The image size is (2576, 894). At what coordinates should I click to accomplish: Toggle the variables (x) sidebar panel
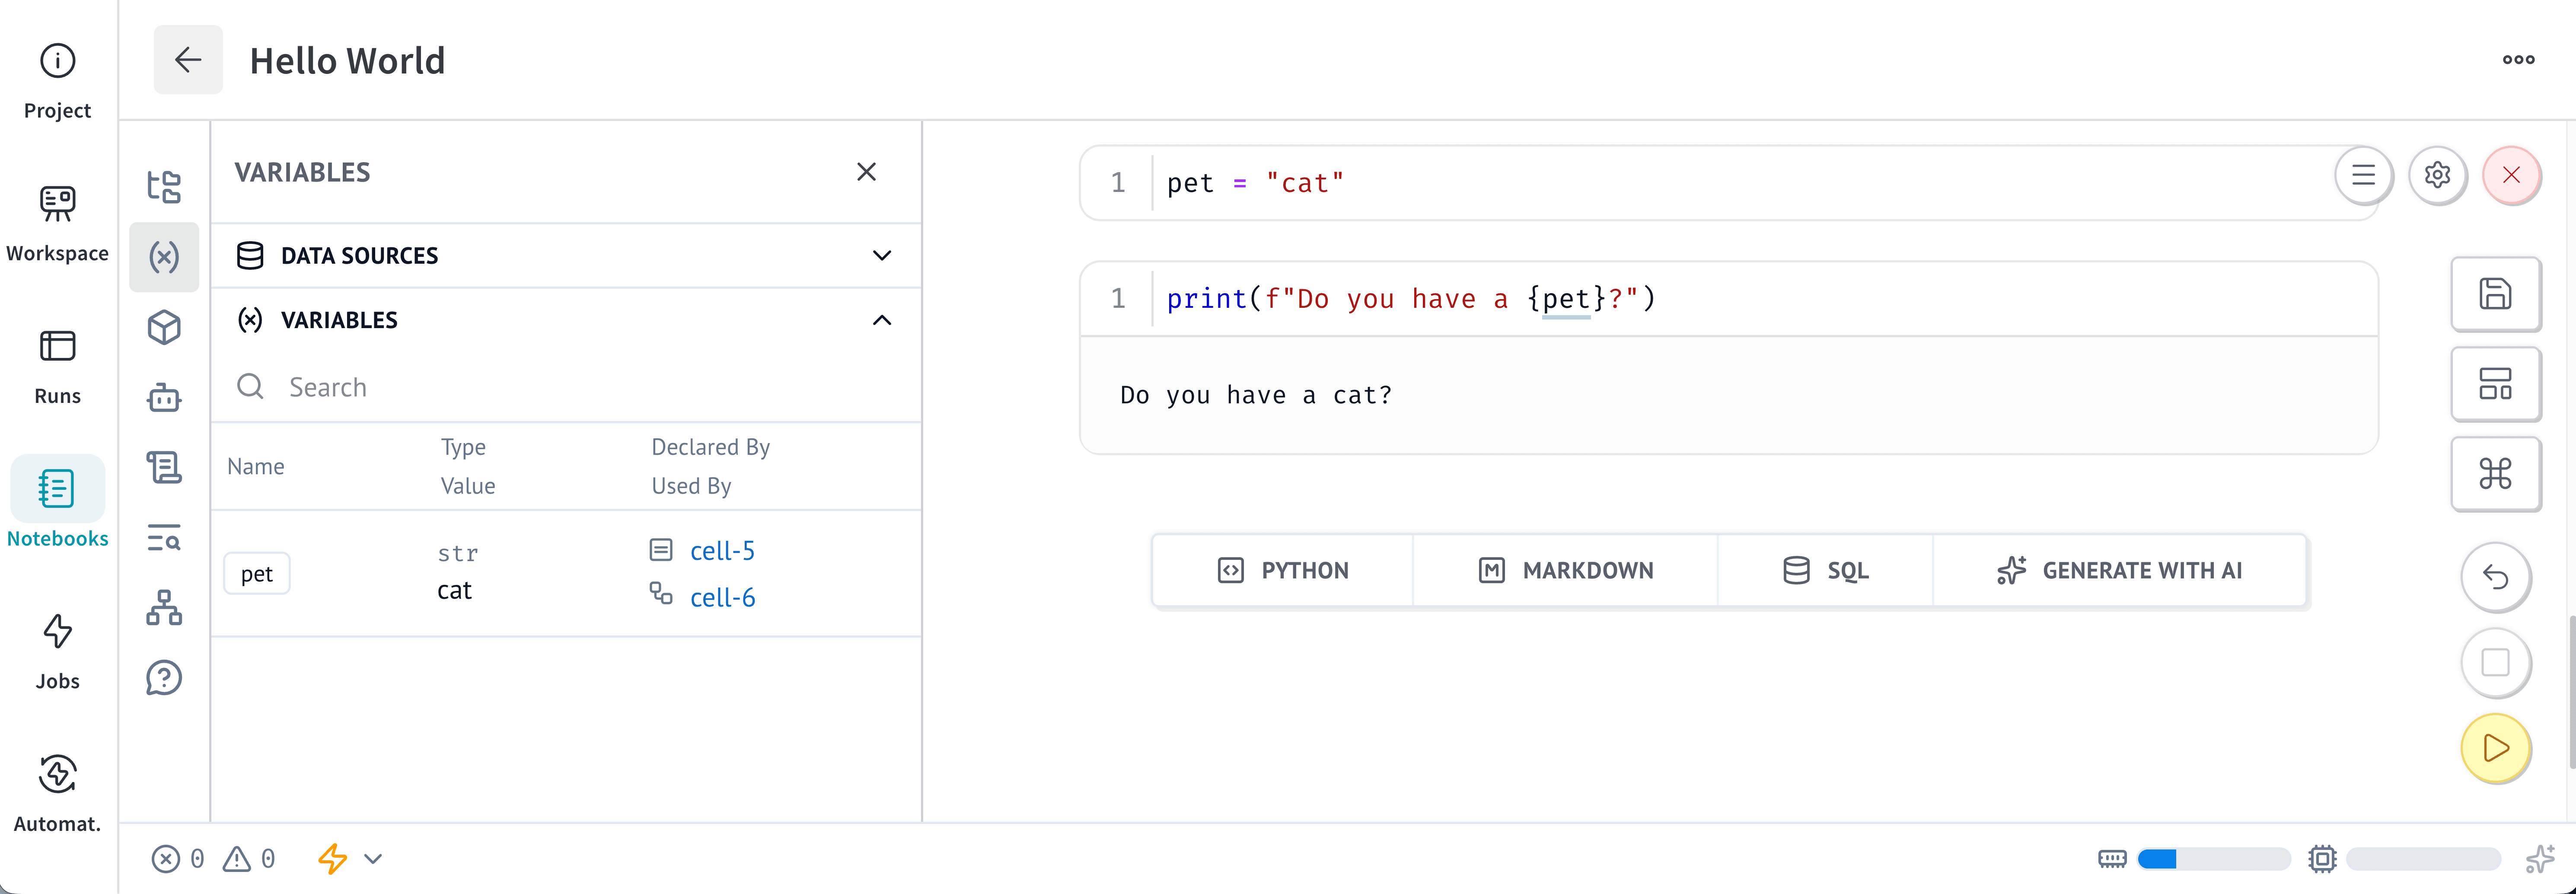point(164,257)
